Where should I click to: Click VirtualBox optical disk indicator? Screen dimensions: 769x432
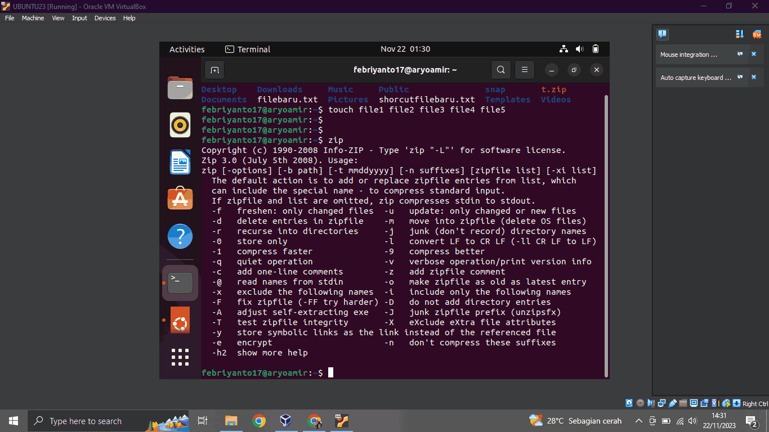click(x=640, y=403)
